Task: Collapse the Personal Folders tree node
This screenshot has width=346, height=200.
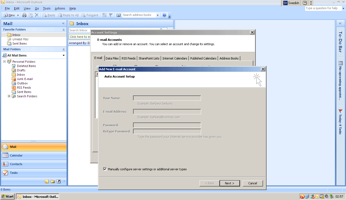Action: click(5, 62)
